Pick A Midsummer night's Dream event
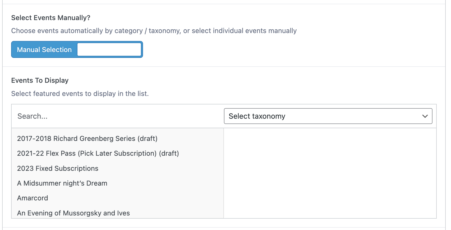This screenshot has width=451, height=230. pyautogui.click(x=62, y=183)
